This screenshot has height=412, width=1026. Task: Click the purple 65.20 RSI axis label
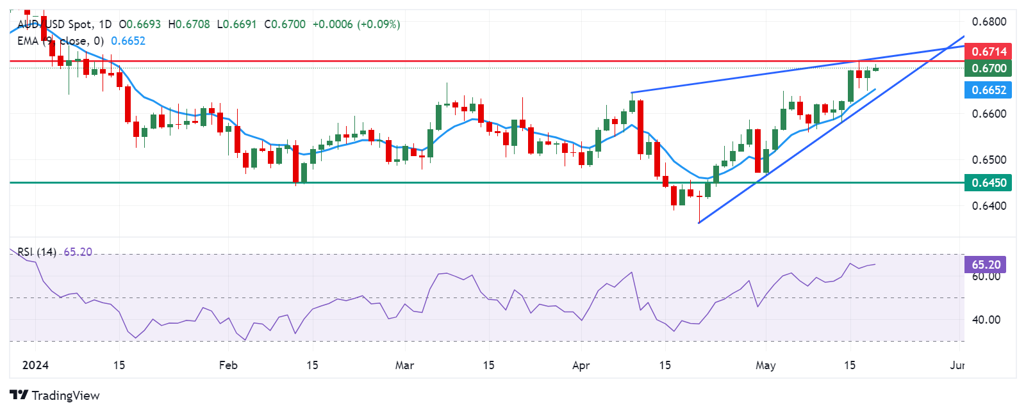986,264
